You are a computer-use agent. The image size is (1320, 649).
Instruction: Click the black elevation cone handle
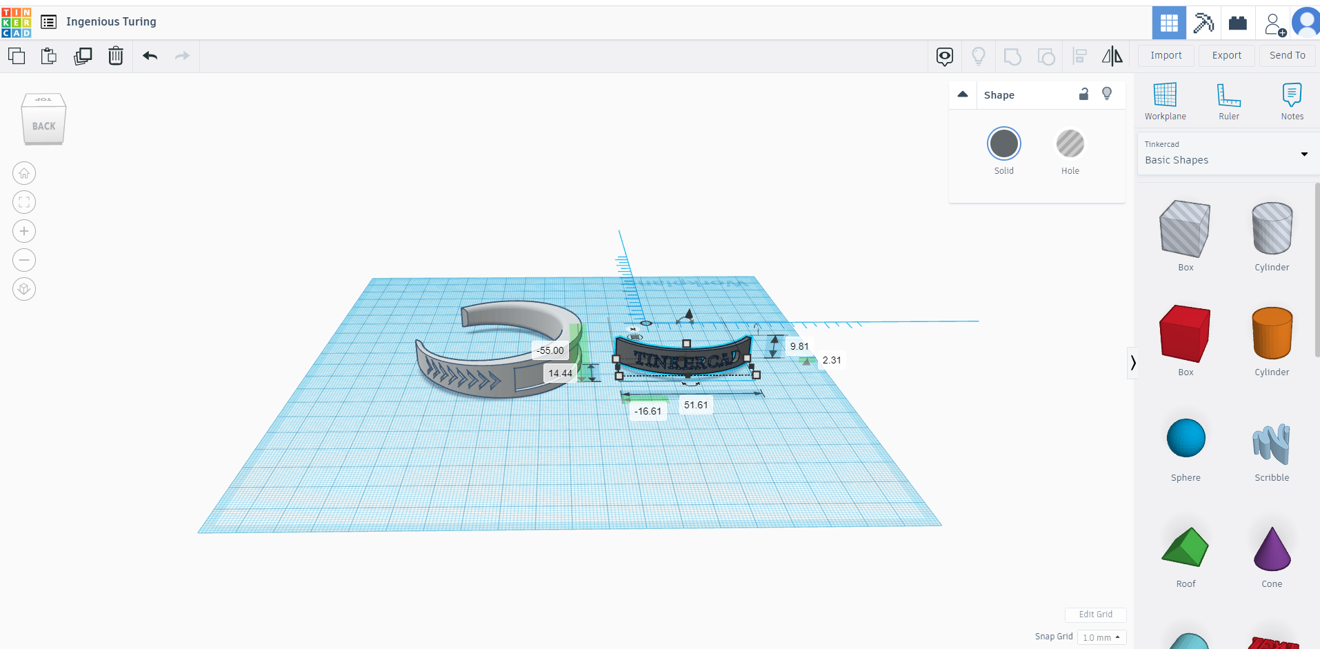688,315
